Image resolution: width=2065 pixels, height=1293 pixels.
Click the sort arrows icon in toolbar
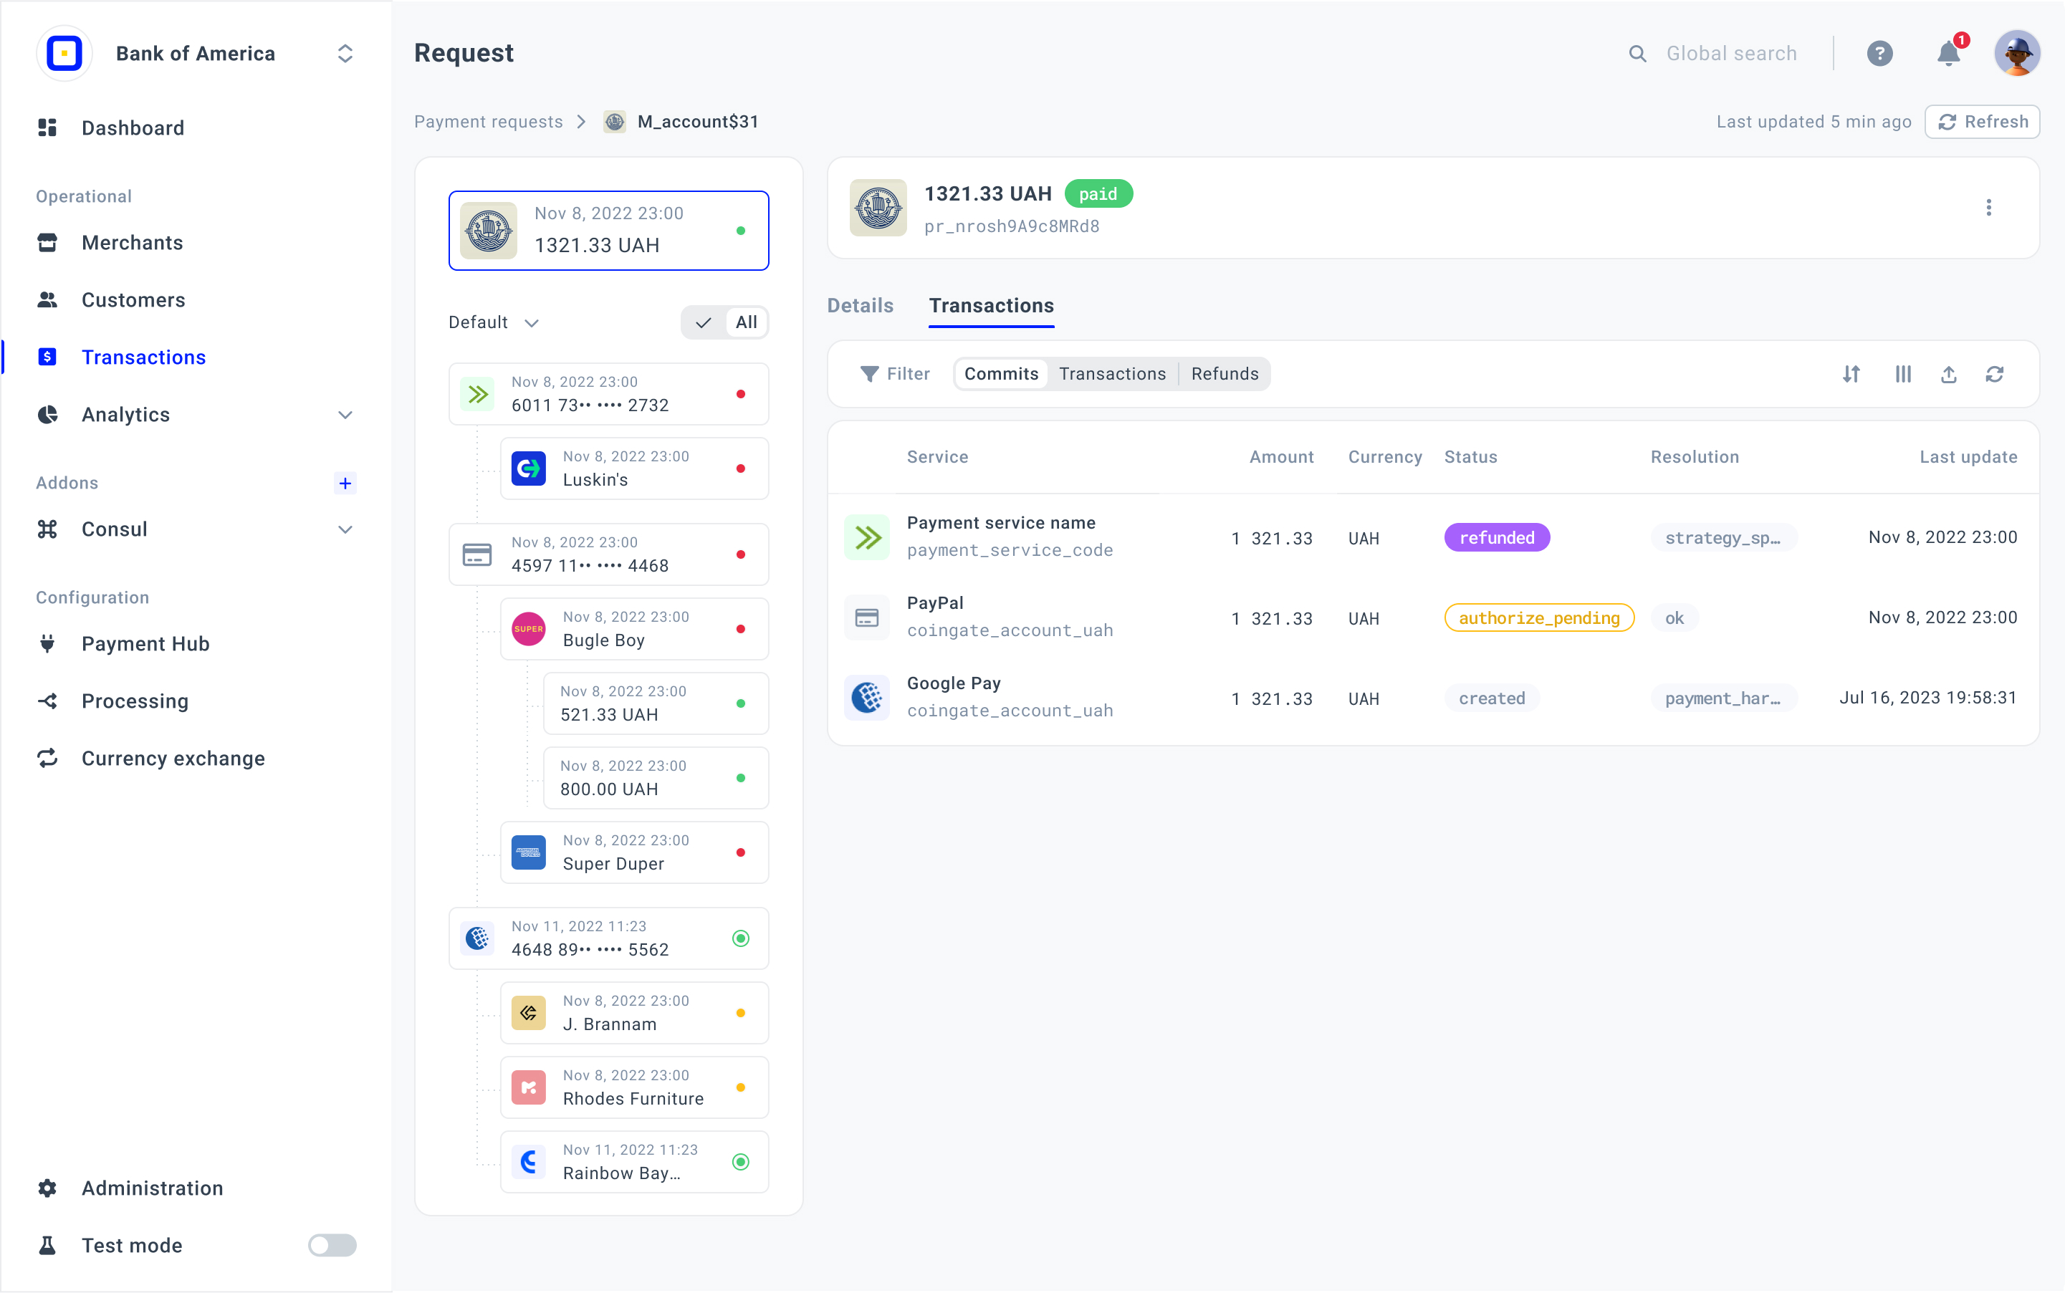tap(1851, 374)
